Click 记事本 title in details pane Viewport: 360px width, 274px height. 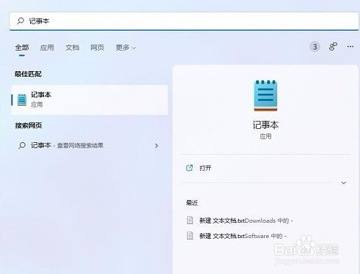pyautogui.click(x=265, y=125)
